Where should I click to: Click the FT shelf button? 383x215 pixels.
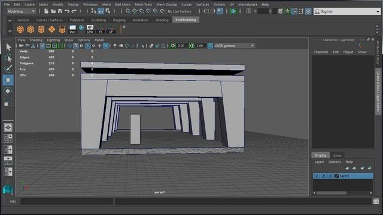click(x=101, y=29)
